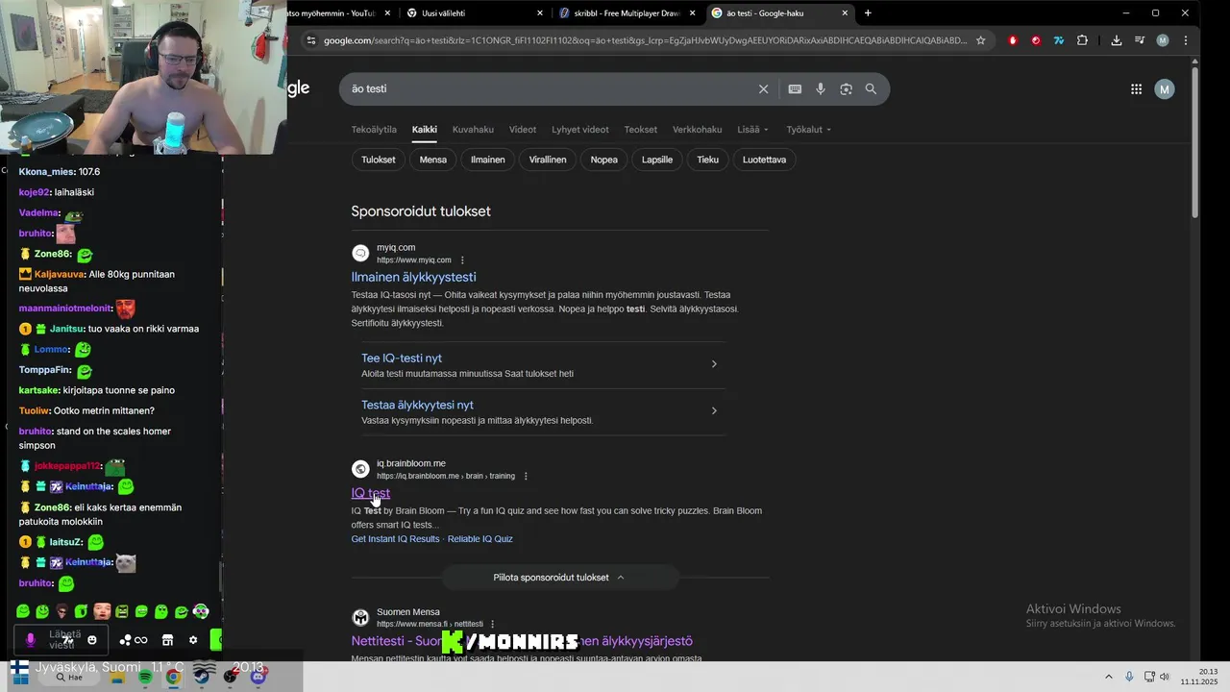Open the Ilmainen älykkyystesti link

(x=414, y=278)
